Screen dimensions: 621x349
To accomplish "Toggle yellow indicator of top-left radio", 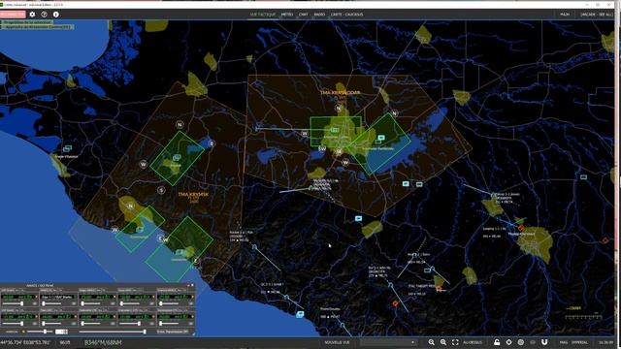I will point(38,297).
